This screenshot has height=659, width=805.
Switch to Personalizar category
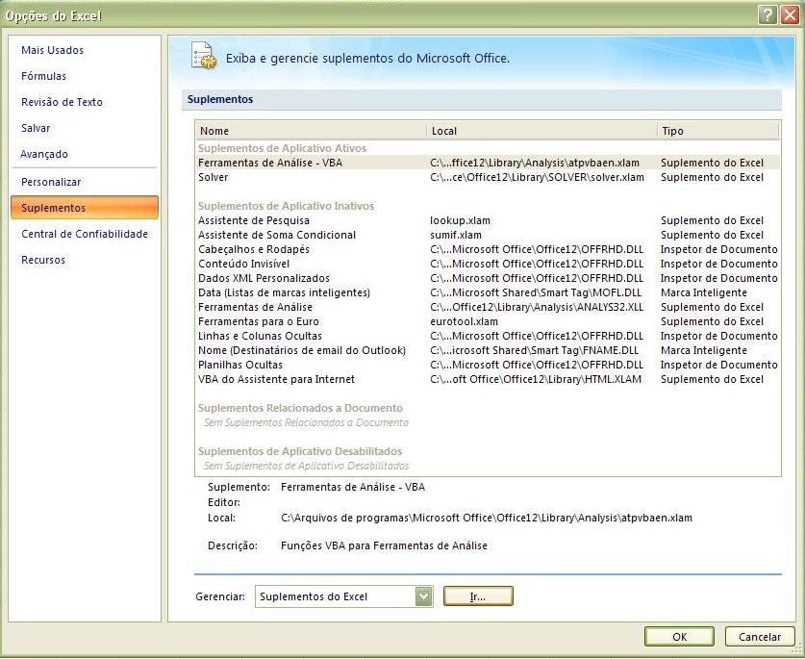coord(51,182)
